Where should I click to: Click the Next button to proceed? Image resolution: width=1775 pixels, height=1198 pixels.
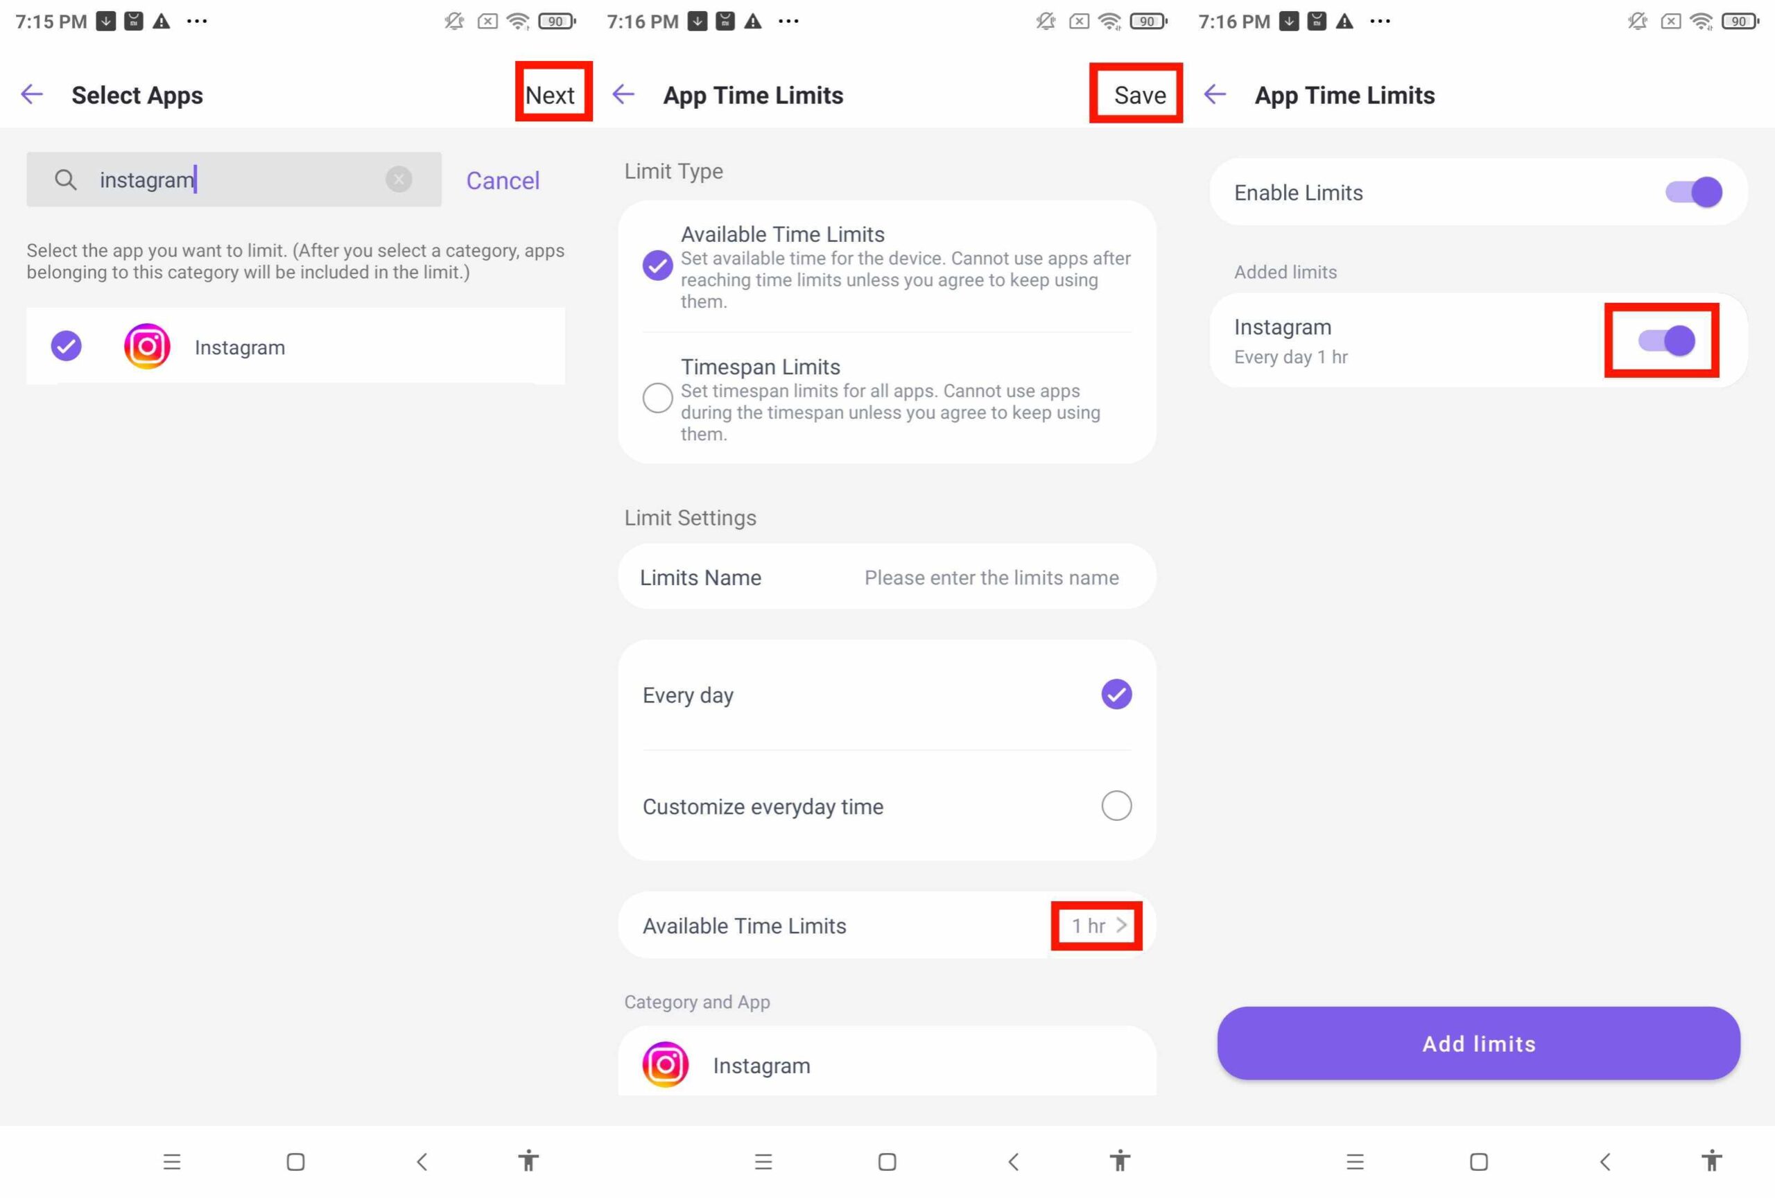[551, 94]
